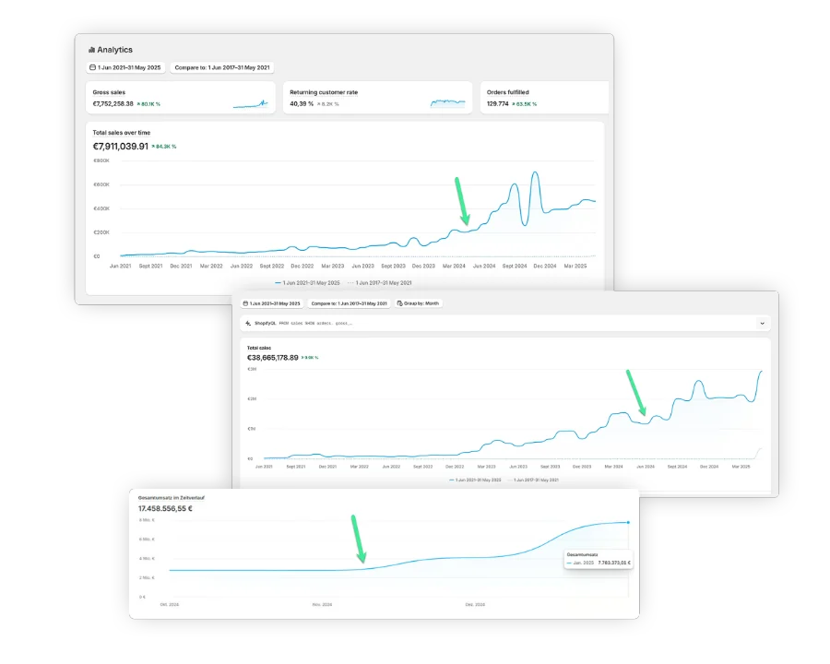Click the Gross sales sparkline chart

(x=250, y=104)
